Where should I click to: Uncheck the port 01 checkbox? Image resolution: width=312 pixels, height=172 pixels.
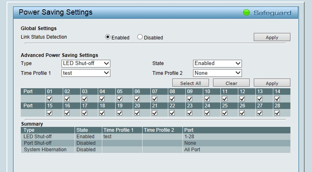coord(50,98)
